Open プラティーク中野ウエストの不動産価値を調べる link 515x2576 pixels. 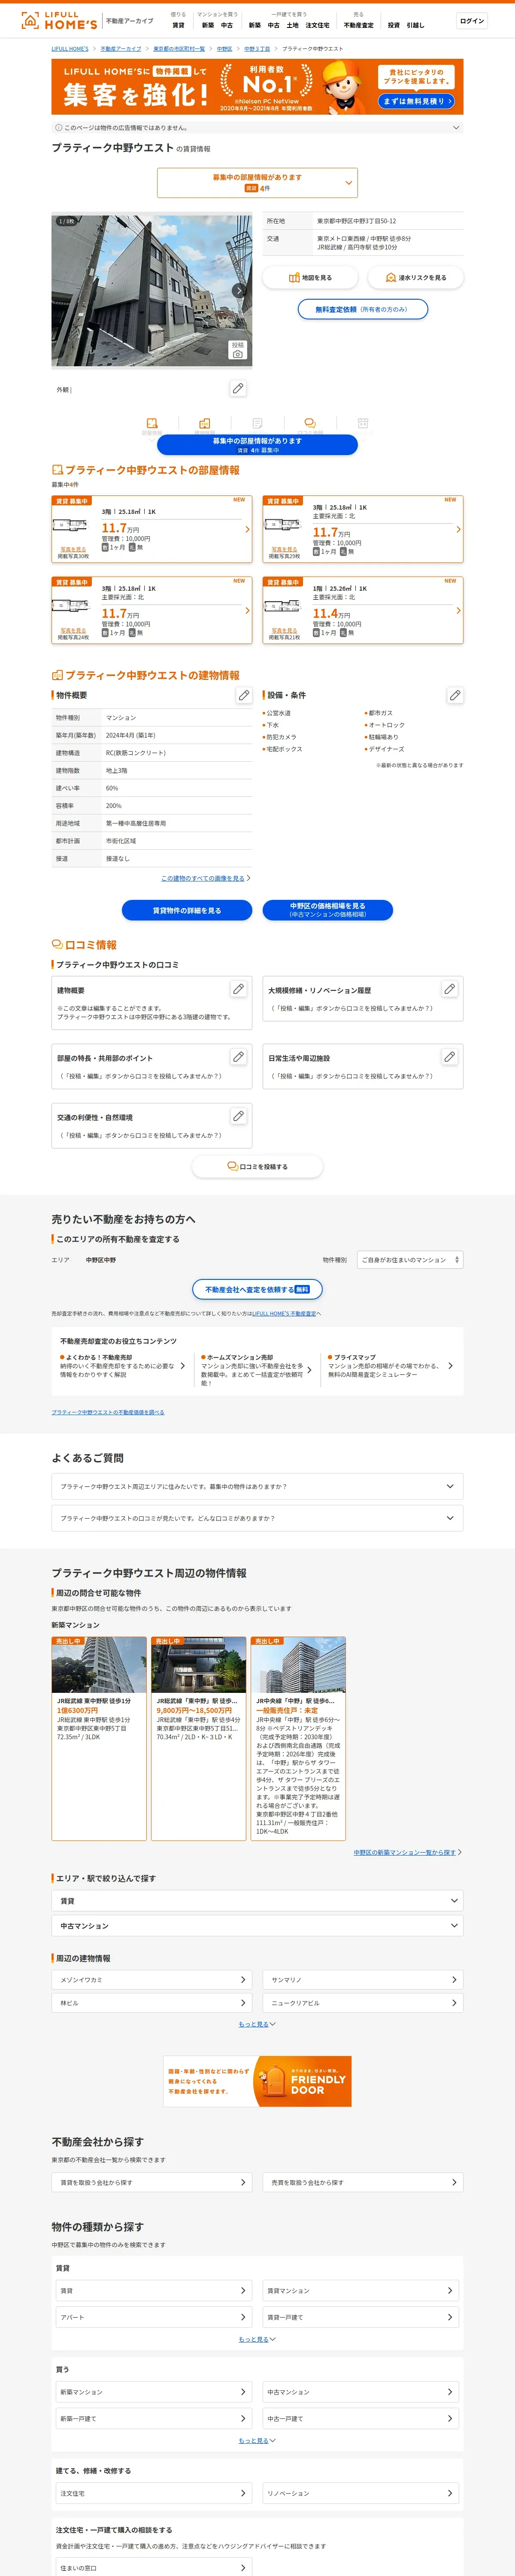(108, 1412)
